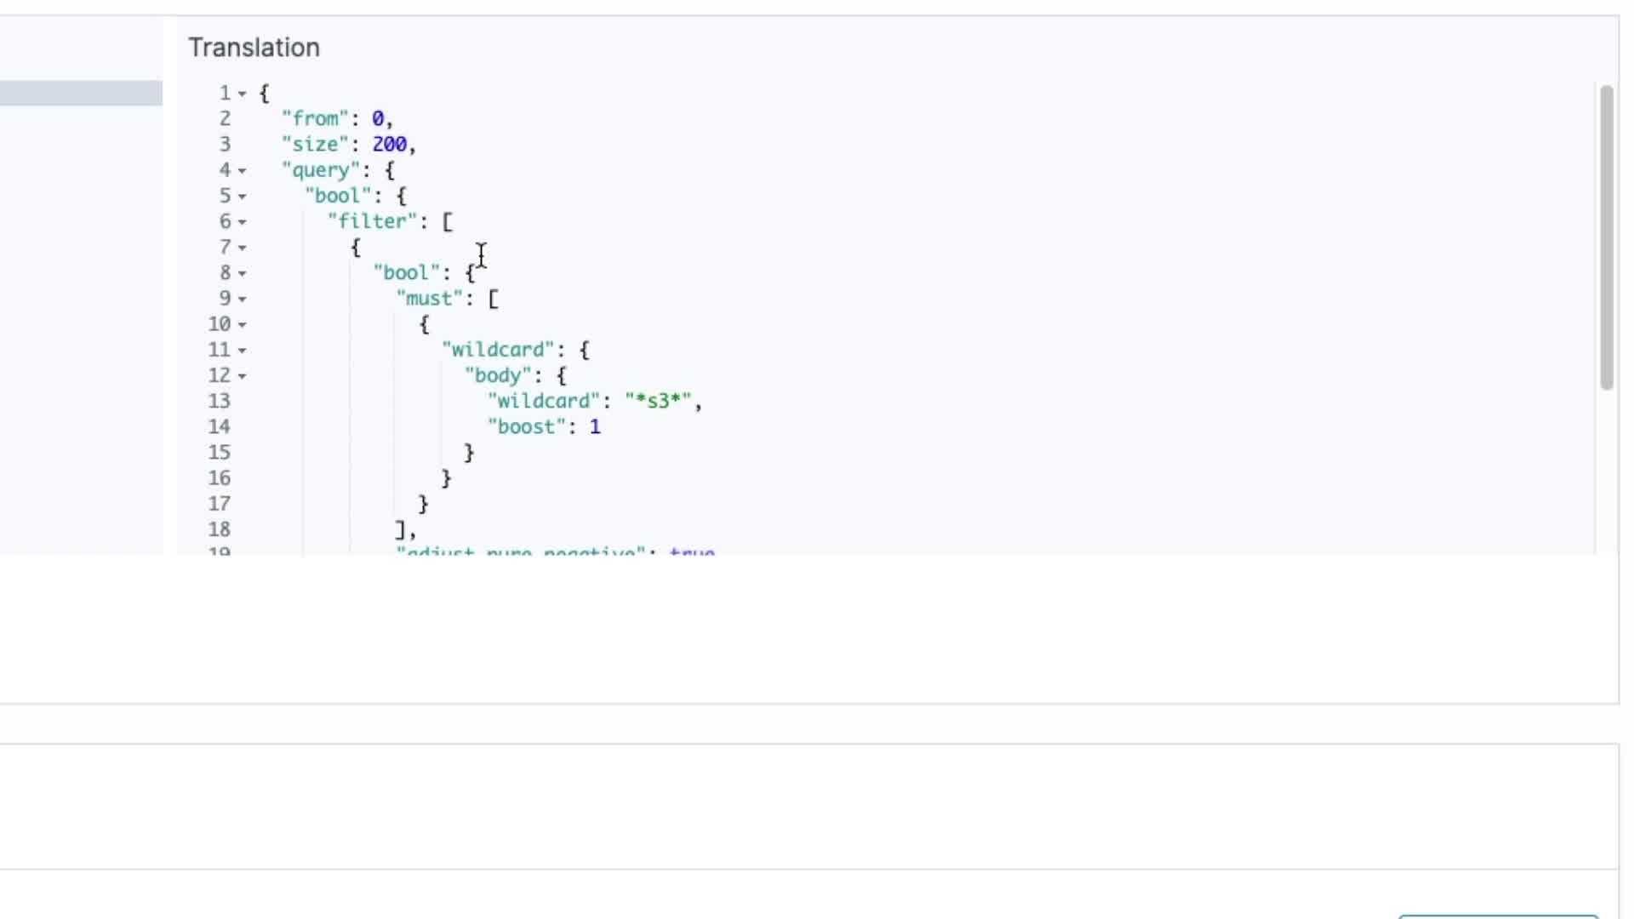Fold the object starting on line 7
1634x919 pixels.
point(243,248)
